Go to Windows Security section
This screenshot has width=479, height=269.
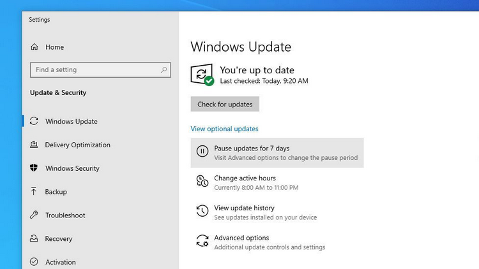[72, 168]
